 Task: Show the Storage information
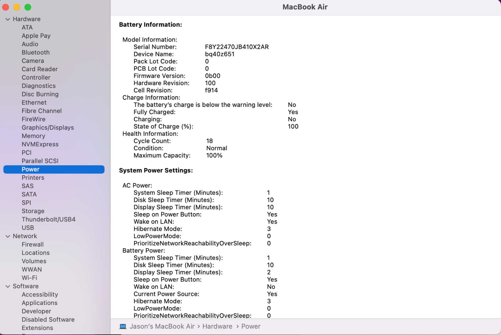click(33, 211)
